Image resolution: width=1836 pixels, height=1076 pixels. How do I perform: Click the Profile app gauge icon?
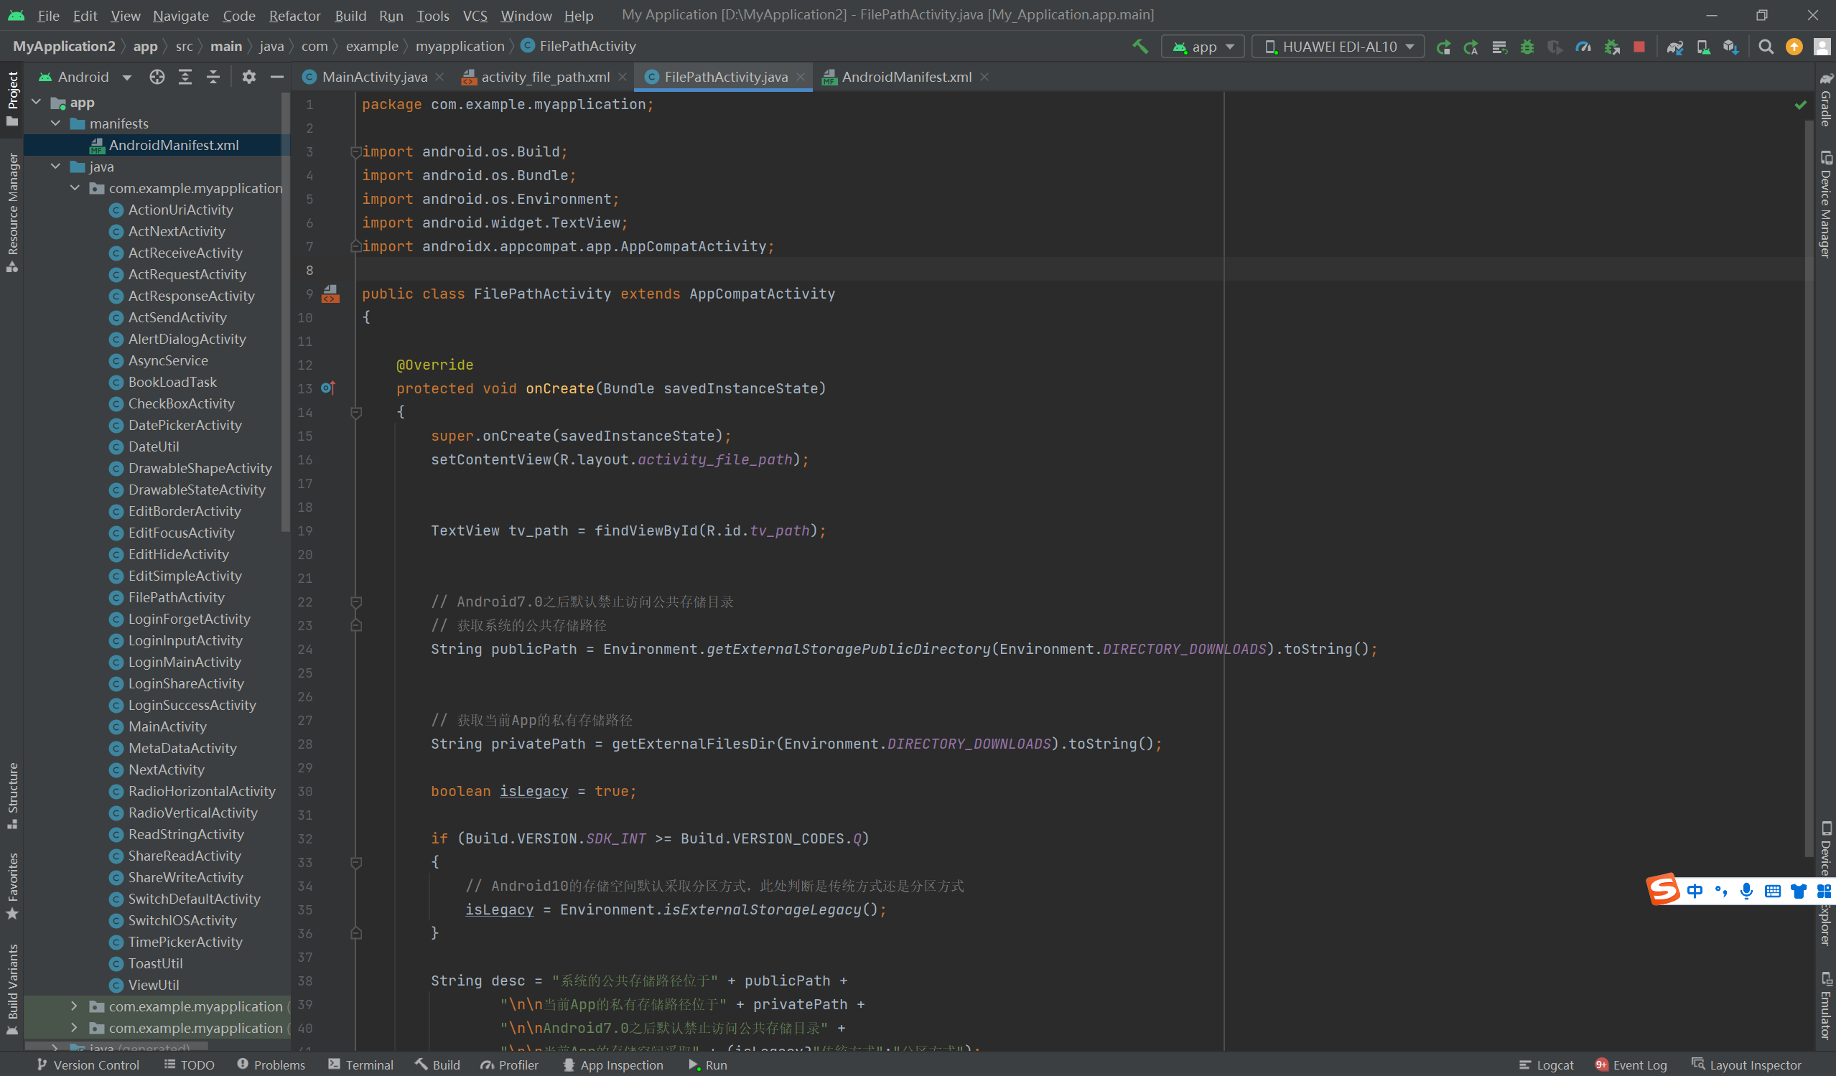pos(1583,47)
